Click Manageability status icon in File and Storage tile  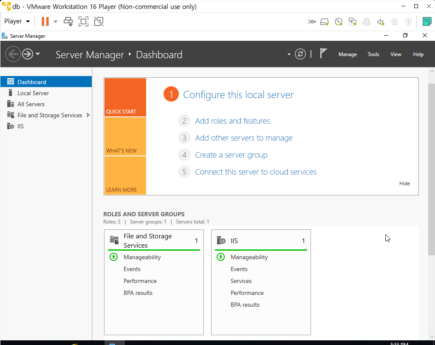tap(113, 257)
